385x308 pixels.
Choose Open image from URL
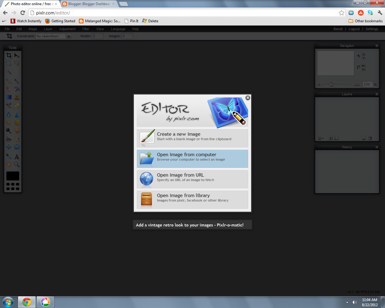coord(192,179)
